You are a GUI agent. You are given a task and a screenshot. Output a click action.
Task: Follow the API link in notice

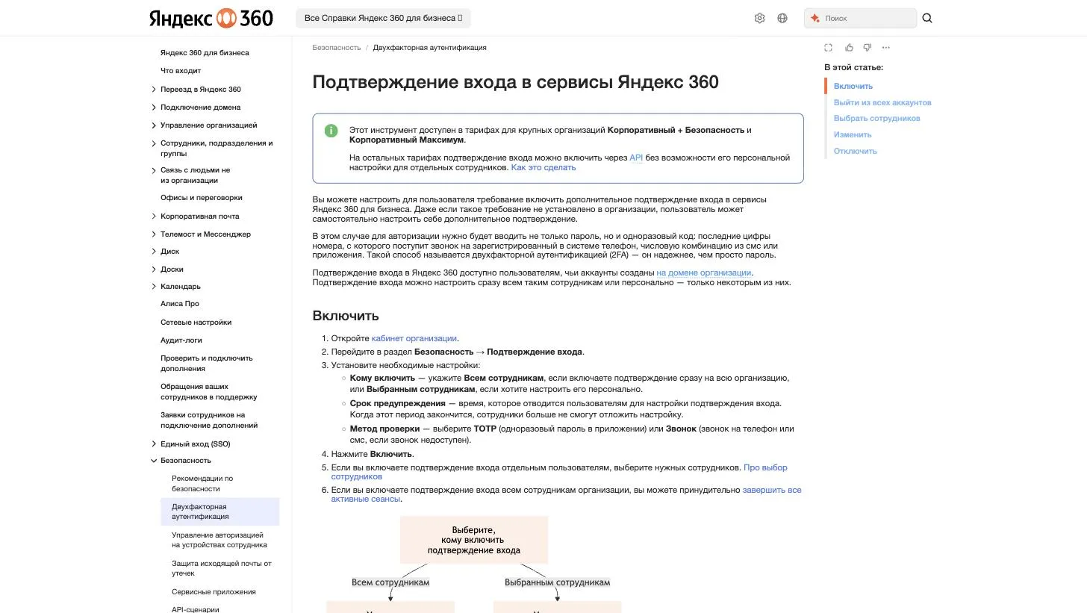[636, 158]
